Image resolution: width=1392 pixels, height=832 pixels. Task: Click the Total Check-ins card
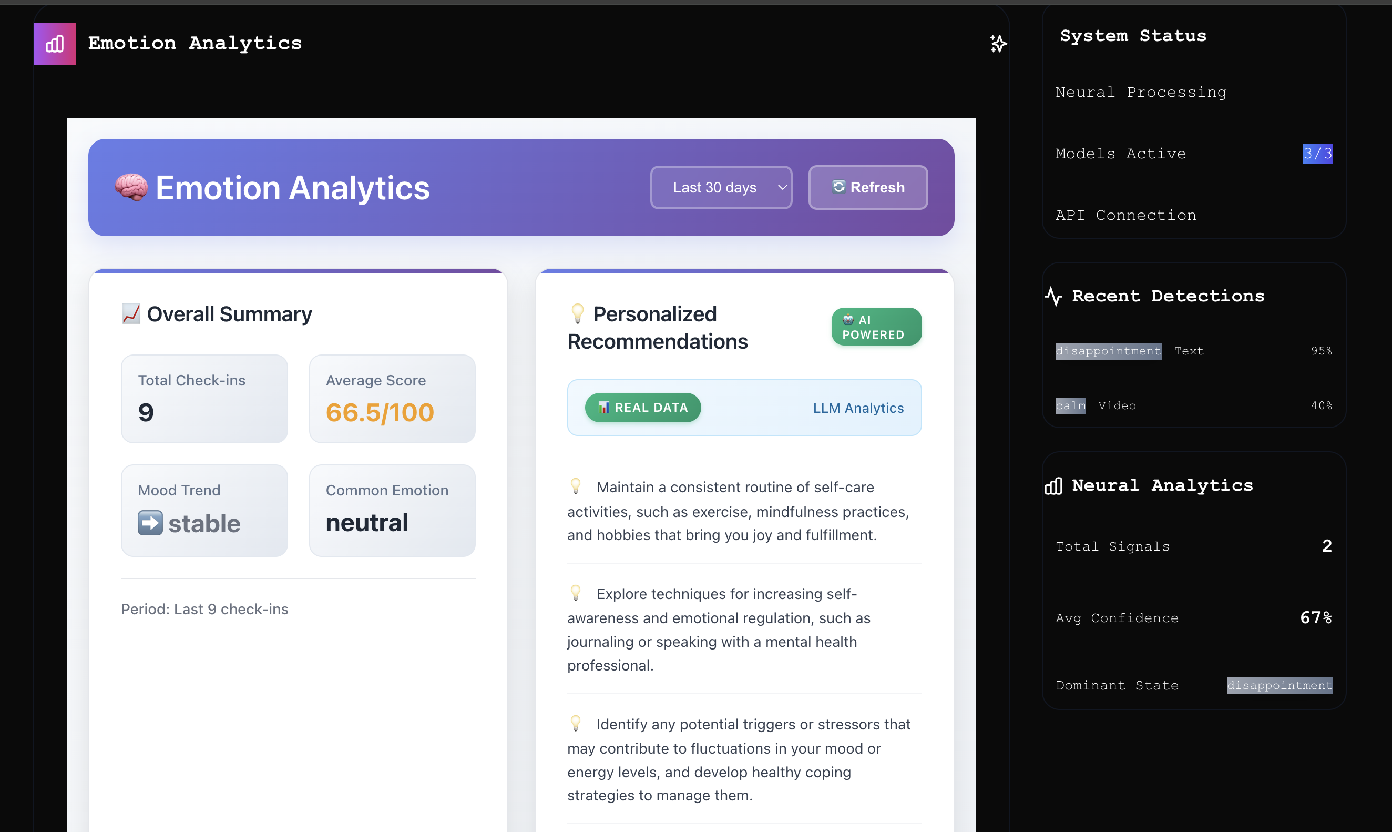(x=204, y=399)
